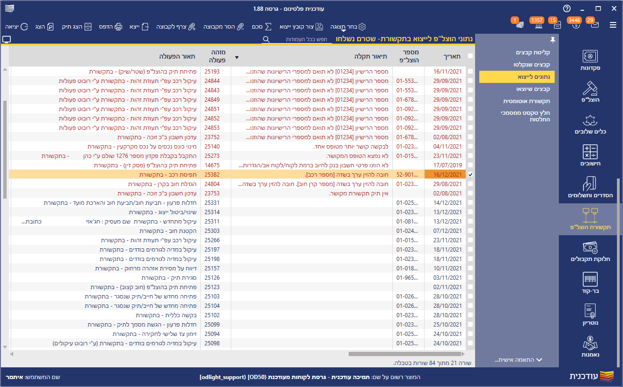Click the vertical scrollbar of the table
Screen dimensions: 623x387
[5, 149]
